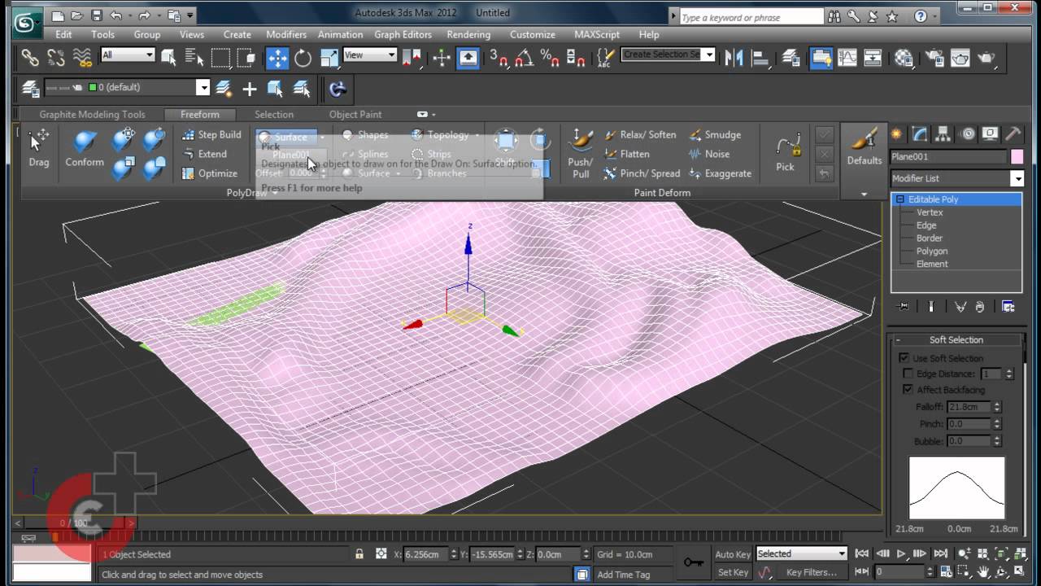Open the selection filter All dropdown

pos(127,55)
